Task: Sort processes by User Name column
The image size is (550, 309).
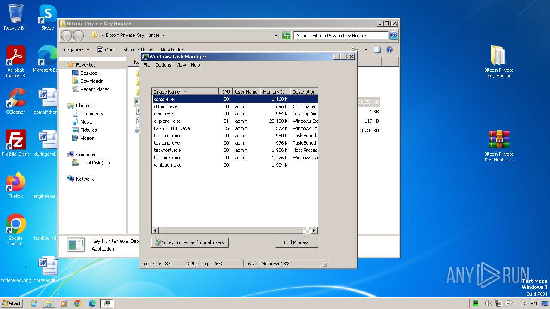Action: click(246, 92)
